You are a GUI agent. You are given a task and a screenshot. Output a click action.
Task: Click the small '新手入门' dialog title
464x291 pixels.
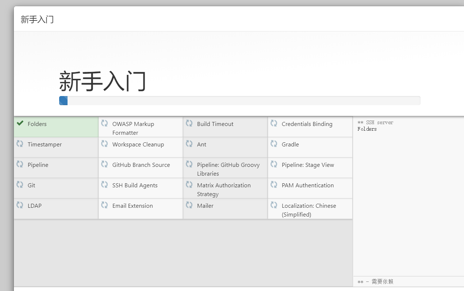(x=37, y=19)
